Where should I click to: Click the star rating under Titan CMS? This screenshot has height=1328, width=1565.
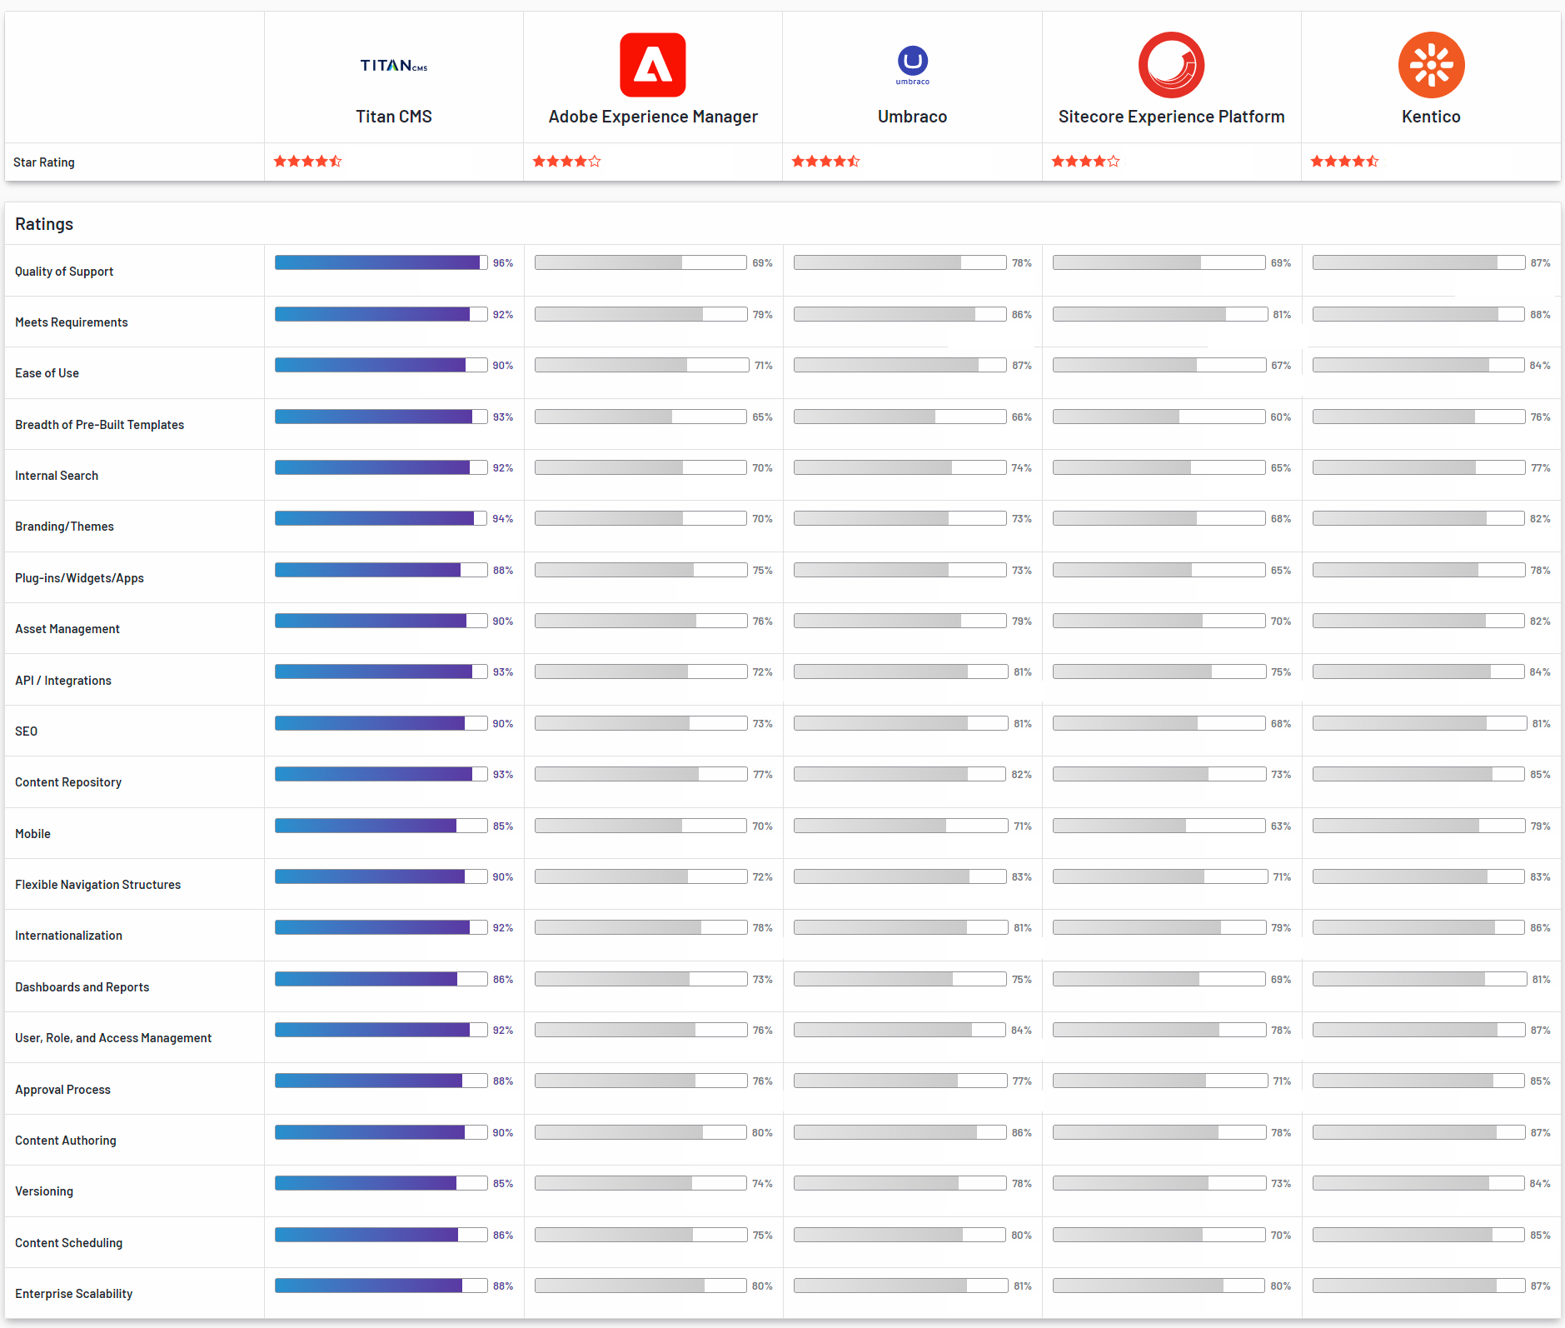[308, 161]
